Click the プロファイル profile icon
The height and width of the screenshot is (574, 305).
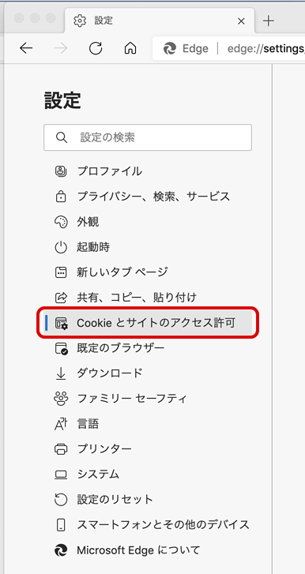pos(61,171)
